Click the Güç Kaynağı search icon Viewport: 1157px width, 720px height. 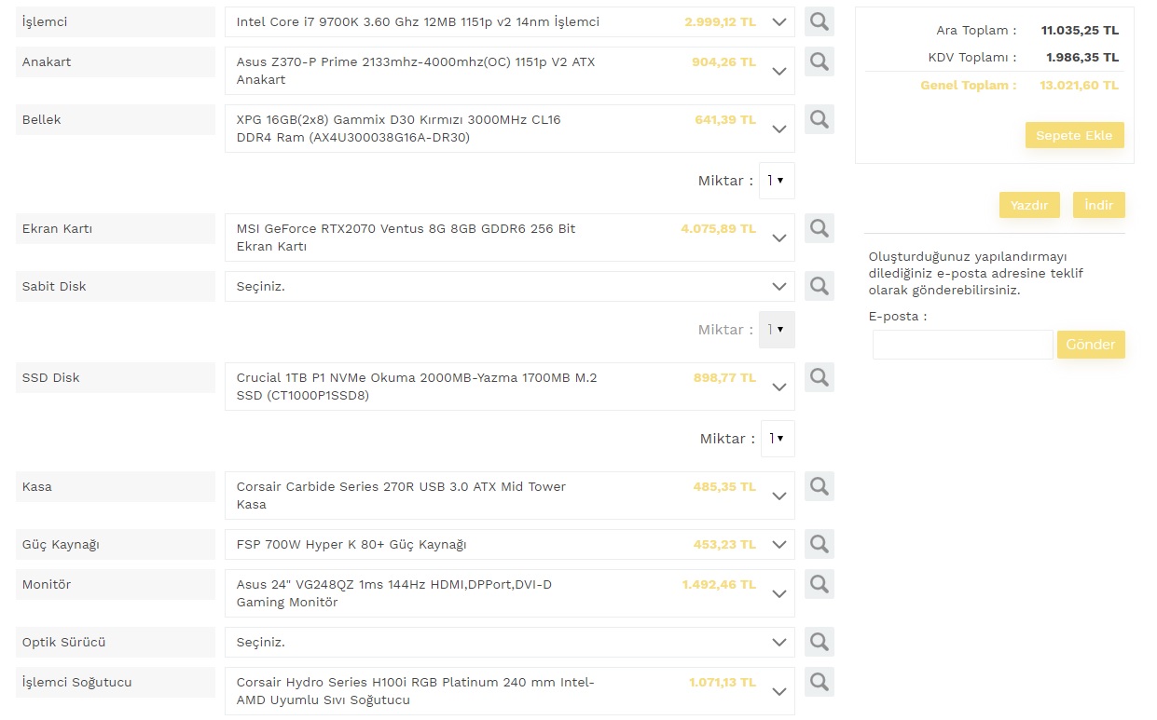pyautogui.click(x=819, y=544)
